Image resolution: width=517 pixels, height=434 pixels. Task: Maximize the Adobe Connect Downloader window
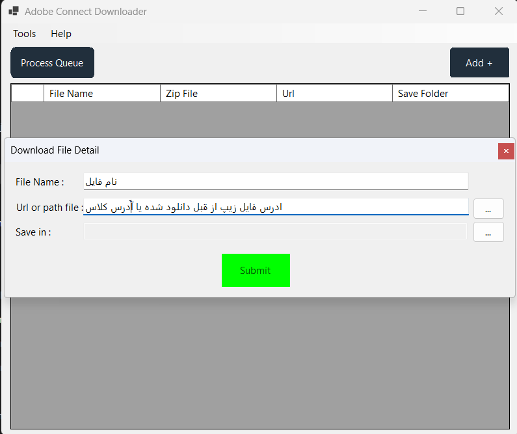[x=460, y=11]
